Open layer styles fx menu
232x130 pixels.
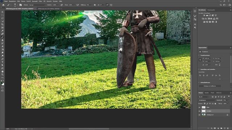pyautogui.click(x=212, y=129)
